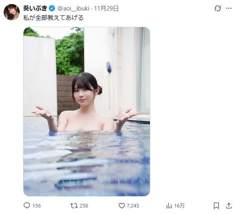The width and height of the screenshot is (236, 214).
Task: Click the 258 reposts count
Action: [x=84, y=206]
